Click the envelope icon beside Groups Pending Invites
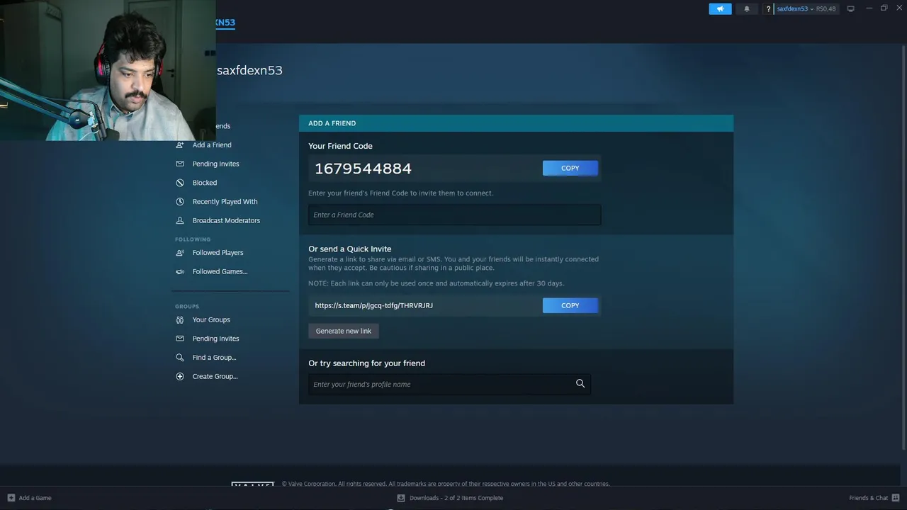 pyautogui.click(x=180, y=339)
